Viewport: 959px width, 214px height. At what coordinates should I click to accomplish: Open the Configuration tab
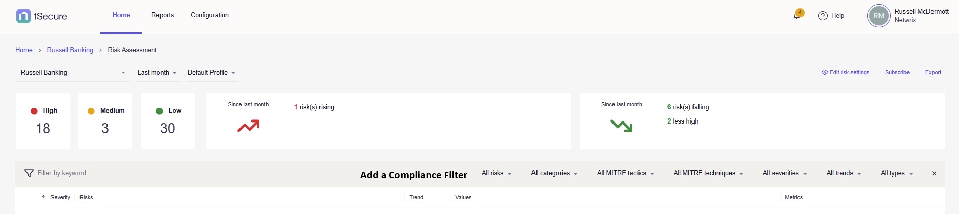point(209,15)
